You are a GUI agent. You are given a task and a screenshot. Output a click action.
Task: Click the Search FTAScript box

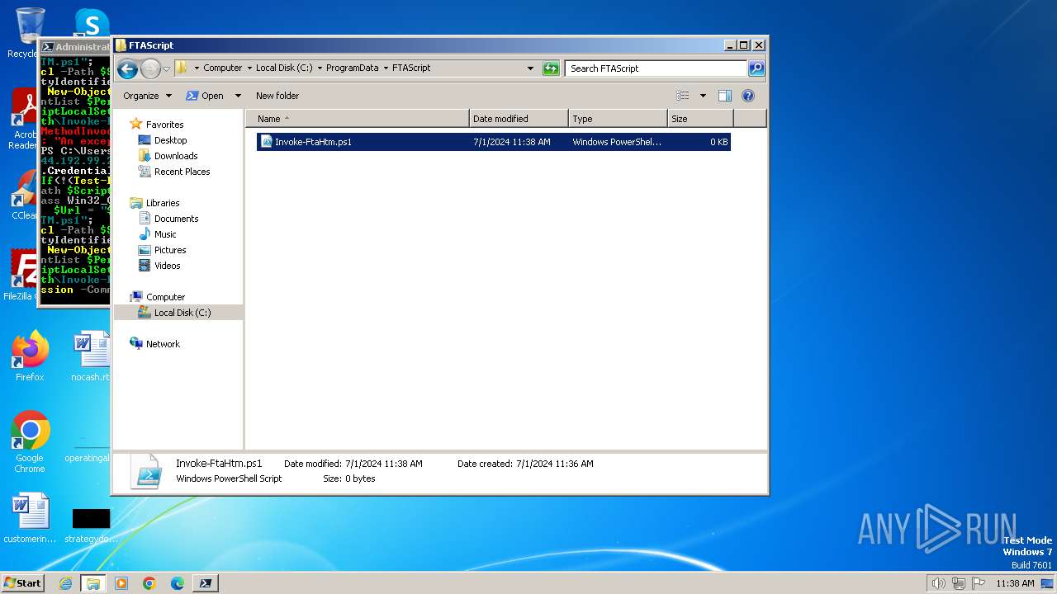(656, 68)
